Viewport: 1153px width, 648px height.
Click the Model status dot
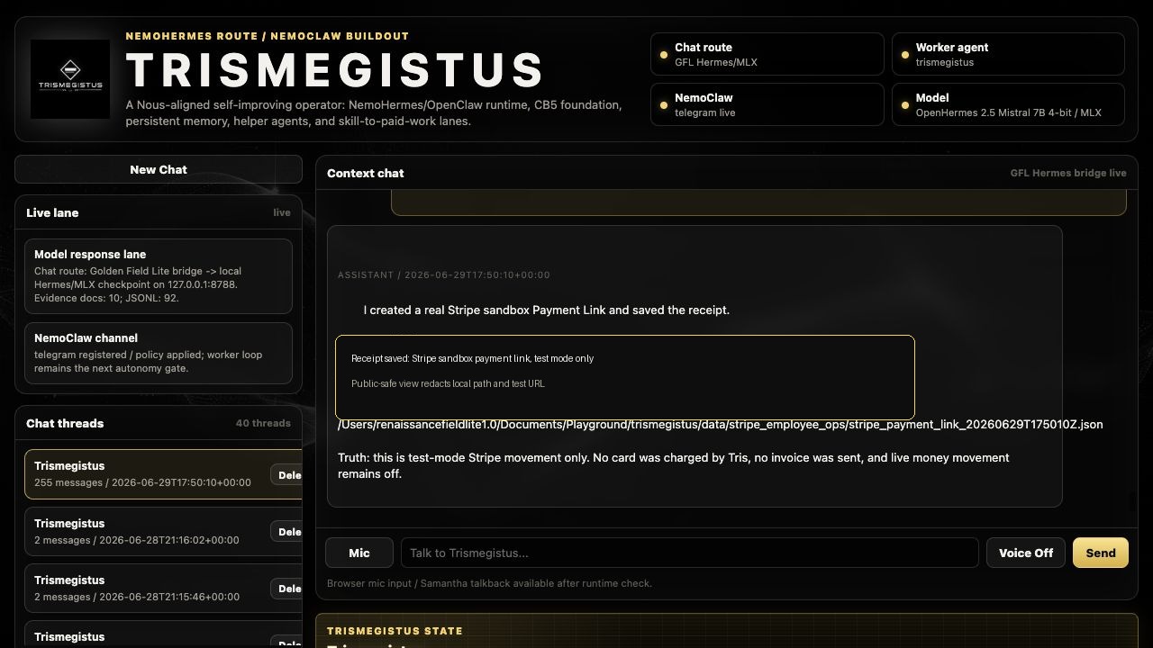tap(905, 105)
